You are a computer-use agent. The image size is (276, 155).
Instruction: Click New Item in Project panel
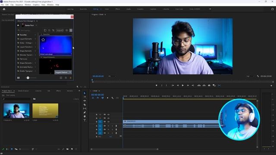(72, 149)
